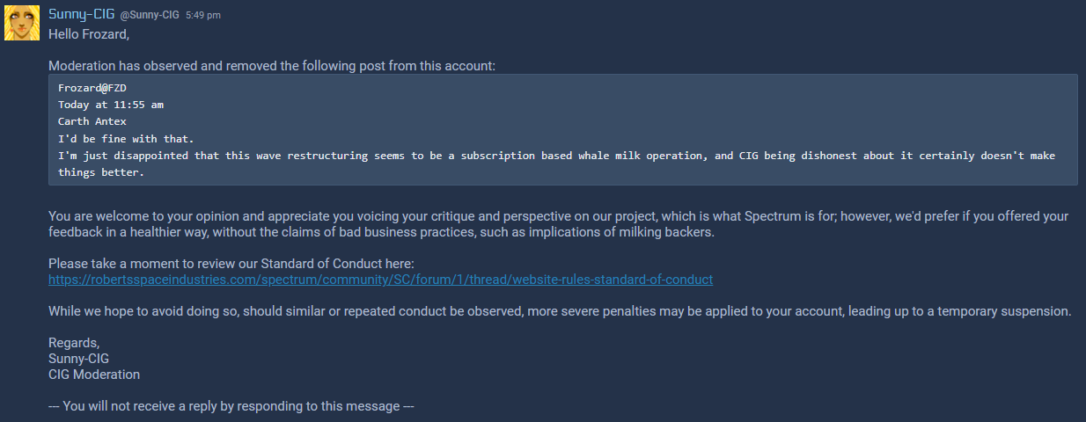Click the "Please take a moment to review" line
Screen dimensions: 1086x422
231,264
